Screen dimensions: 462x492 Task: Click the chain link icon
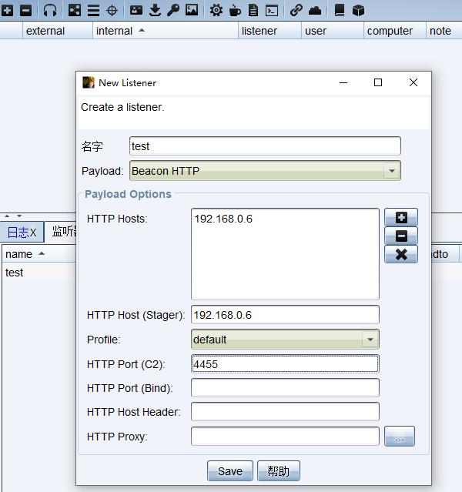pyautogui.click(x=296, y=10)
